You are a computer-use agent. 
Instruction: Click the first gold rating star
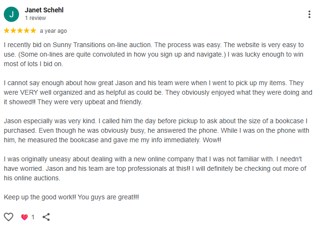7,30
